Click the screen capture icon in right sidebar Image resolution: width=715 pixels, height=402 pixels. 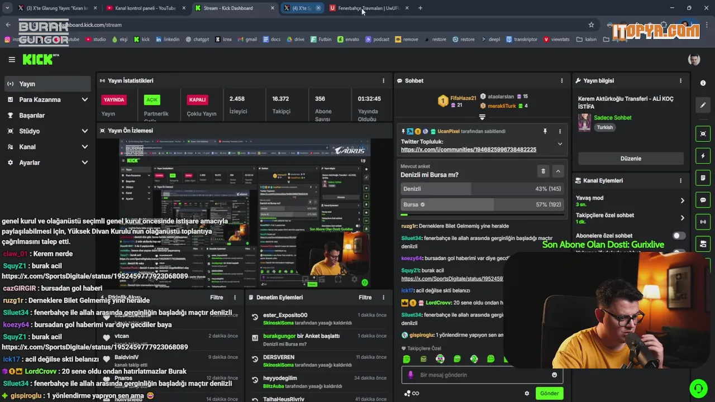(703, 133)
